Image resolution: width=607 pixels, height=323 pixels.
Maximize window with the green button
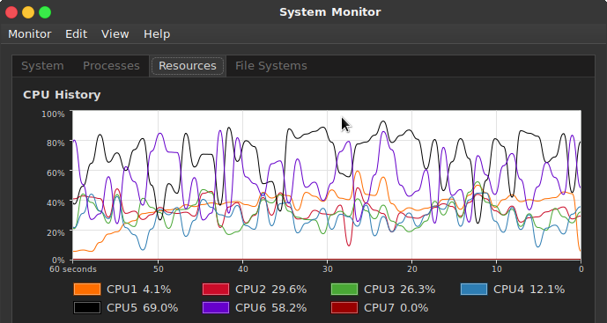[45, 12]
